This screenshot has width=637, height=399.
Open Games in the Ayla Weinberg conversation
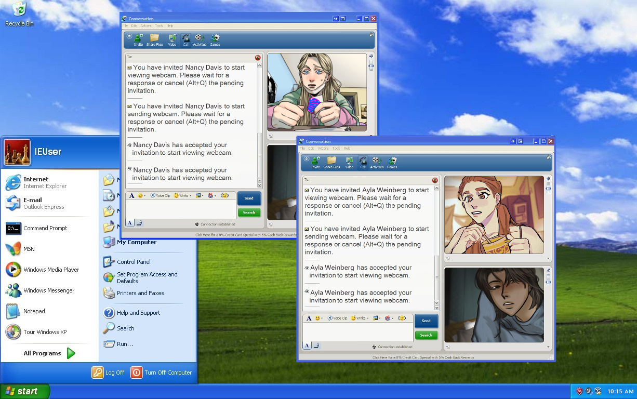tap(392, 163)
